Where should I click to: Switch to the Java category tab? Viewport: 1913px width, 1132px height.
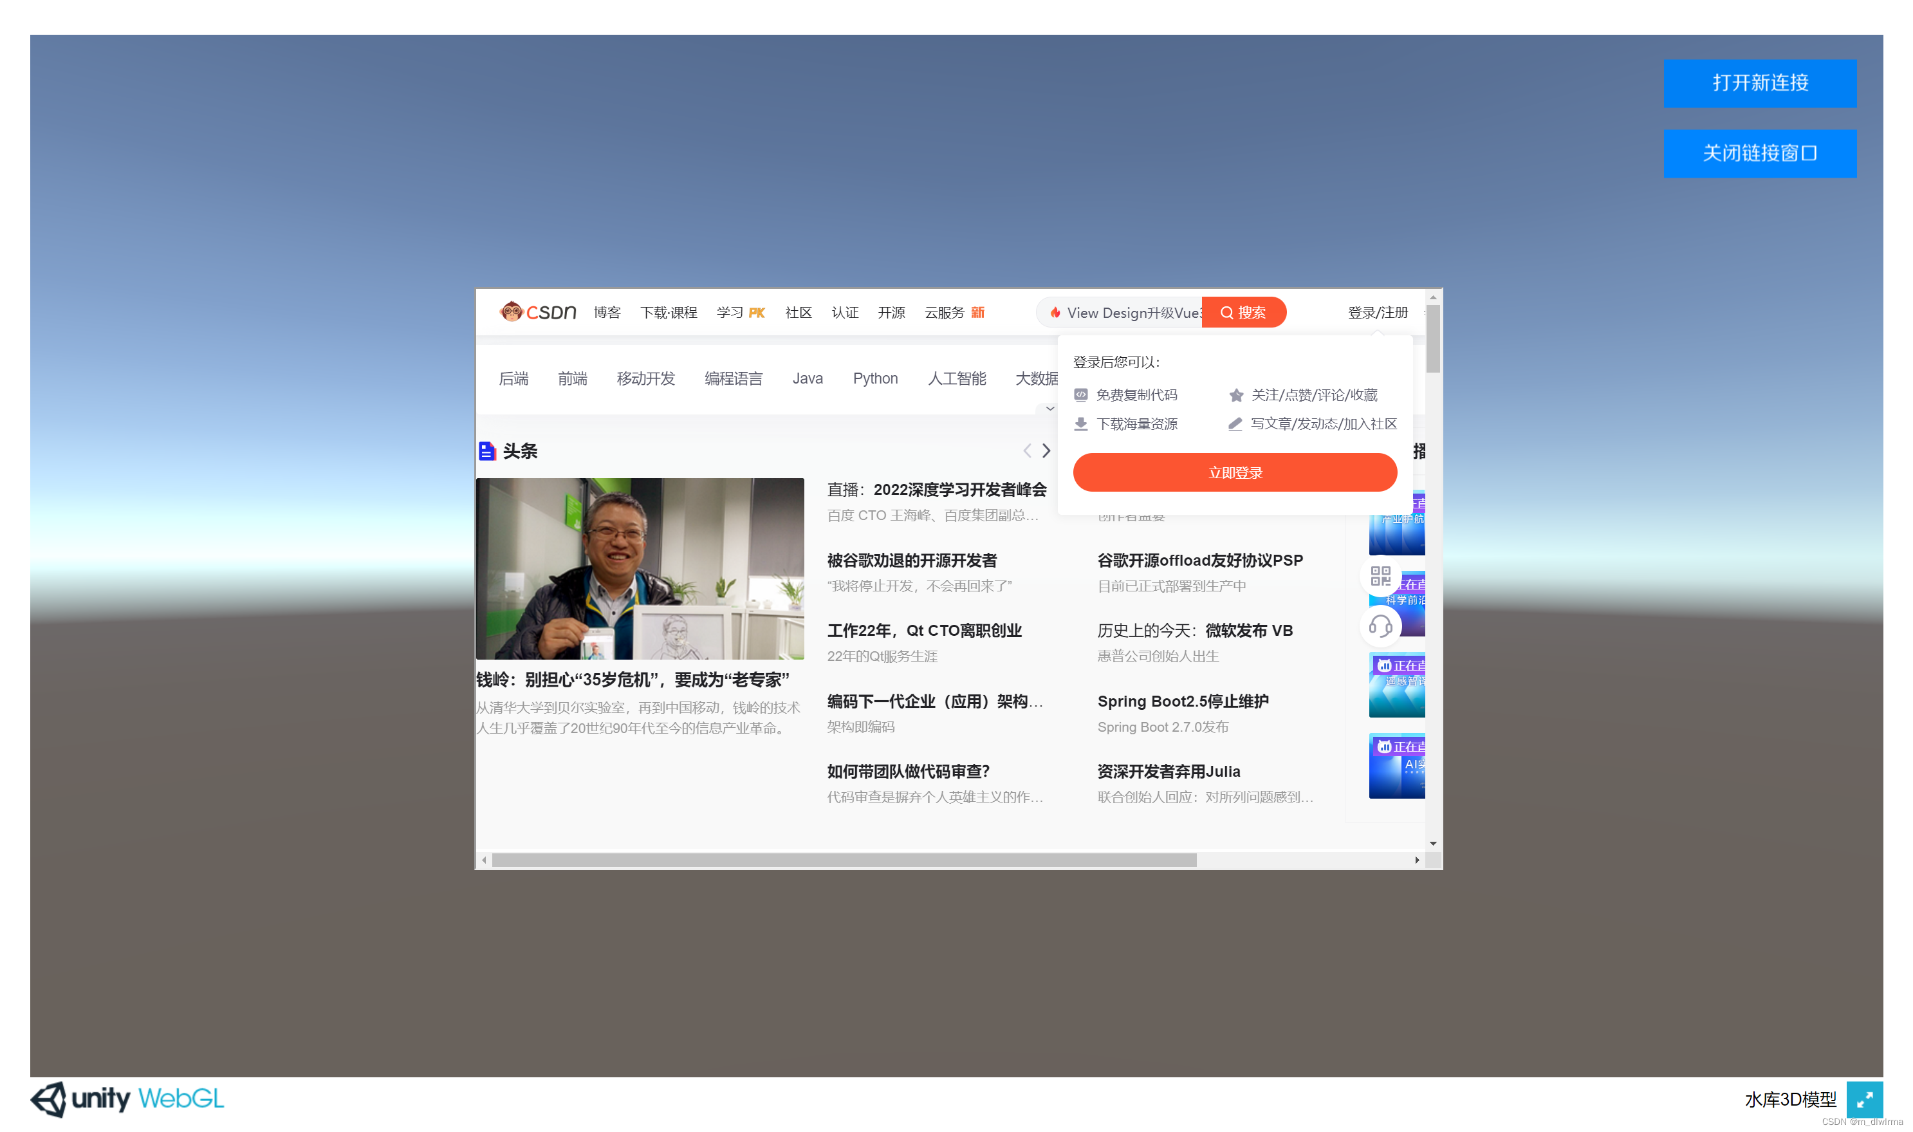pyautogui.click(x=808, y=378)
